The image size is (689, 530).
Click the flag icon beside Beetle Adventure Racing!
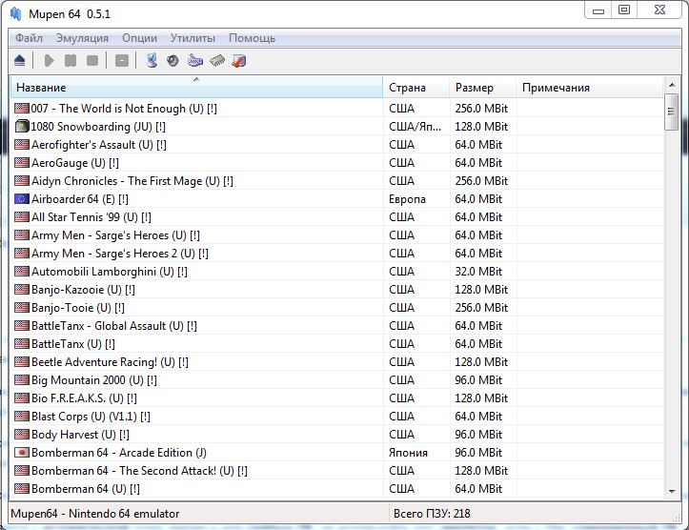click(x=22, y=362)
